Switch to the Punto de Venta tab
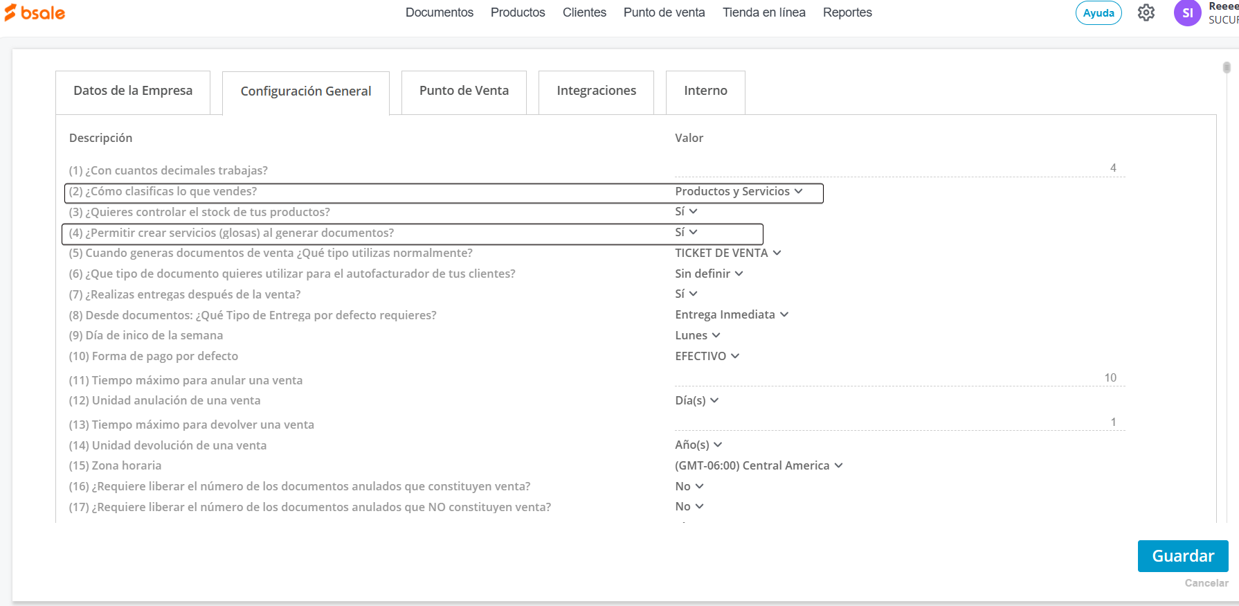 click(x=464, y=91)
